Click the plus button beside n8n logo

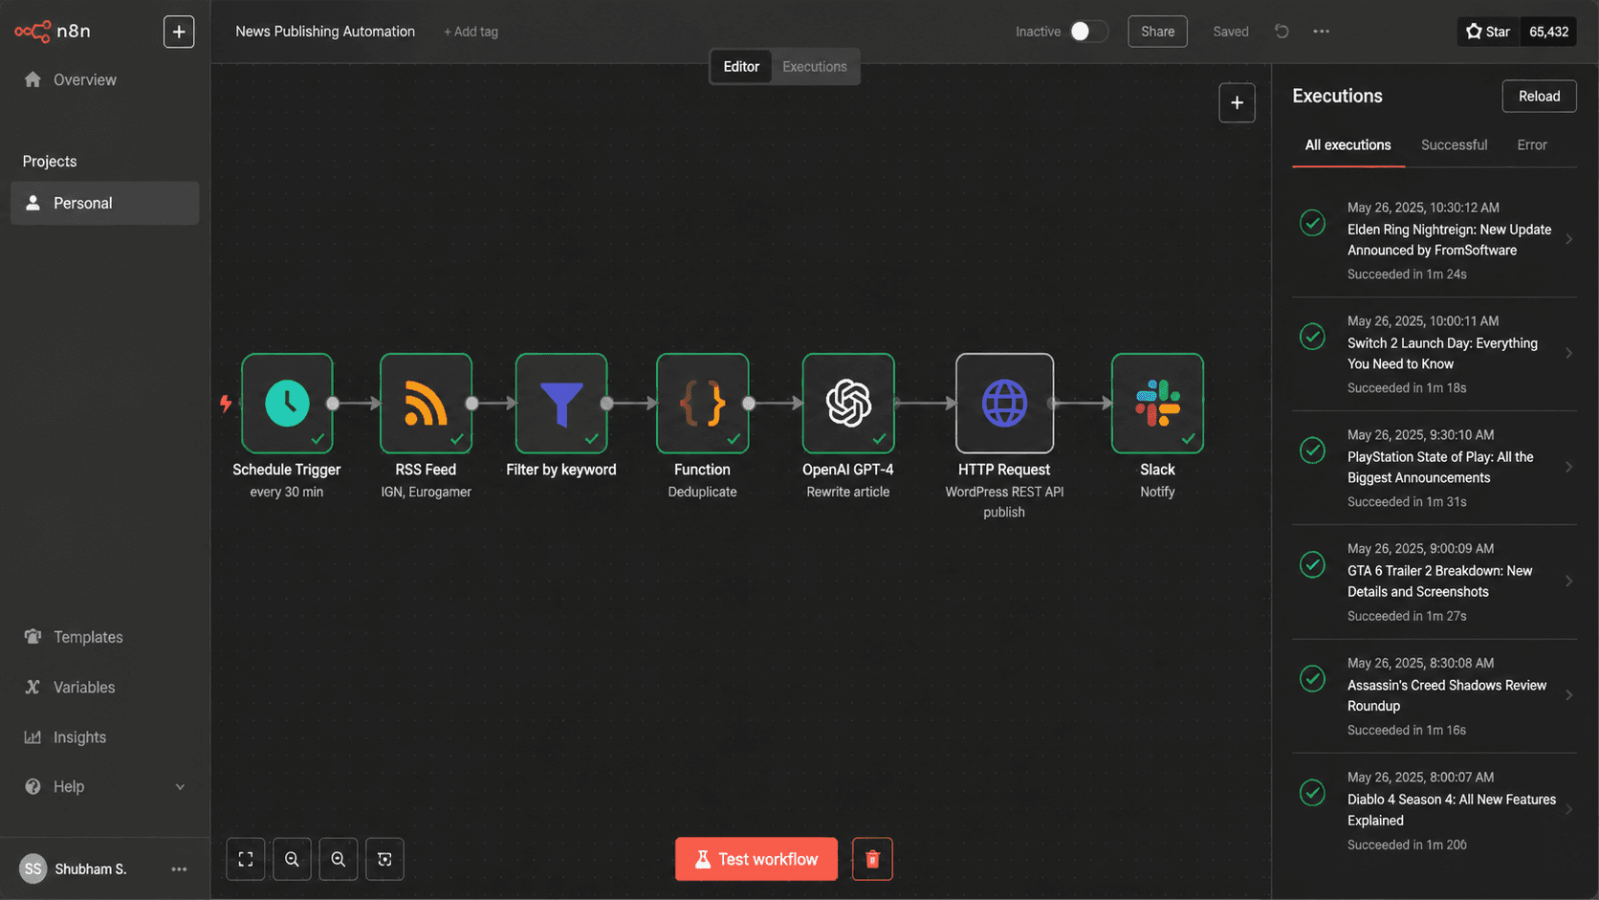[179, 32]
